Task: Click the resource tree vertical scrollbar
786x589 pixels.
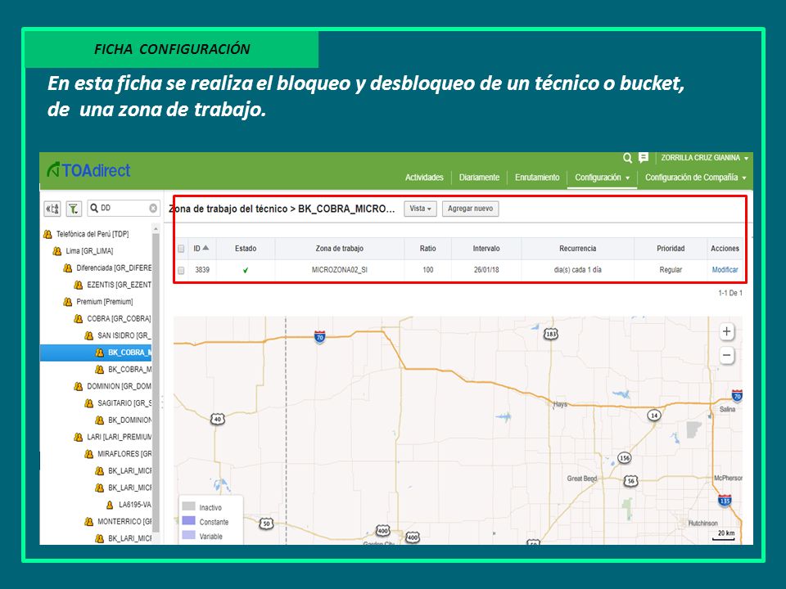Action: 156,383
